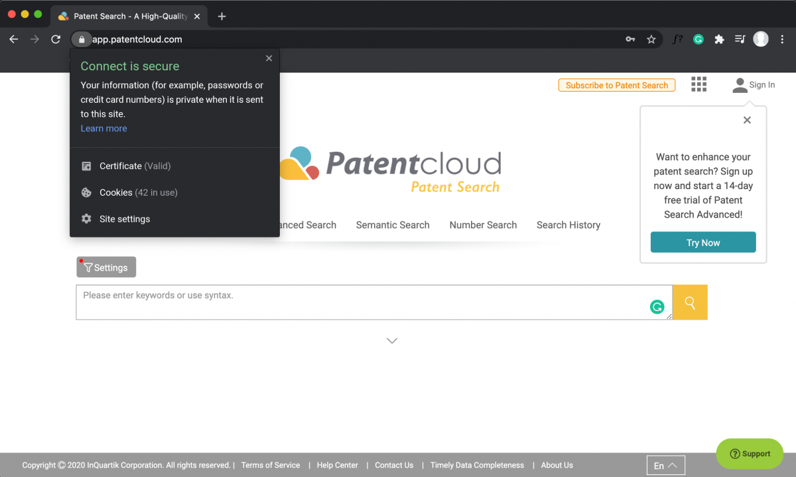Open the Chrome profile avatar

(x=761, y=39)
